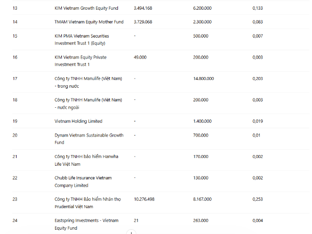
Task: Click the 14.800.000 value for Manulife
Action: (x=203, y=78)
